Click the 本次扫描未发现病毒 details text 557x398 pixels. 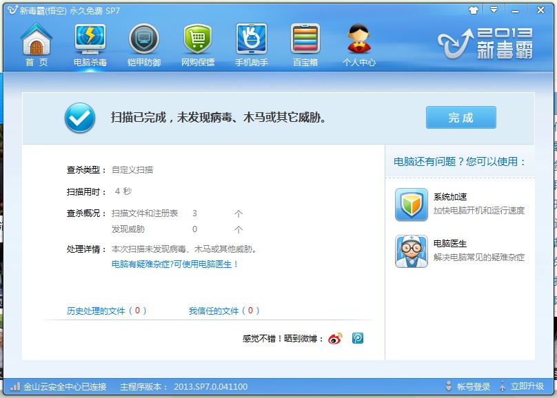click(x=184, y=249)
